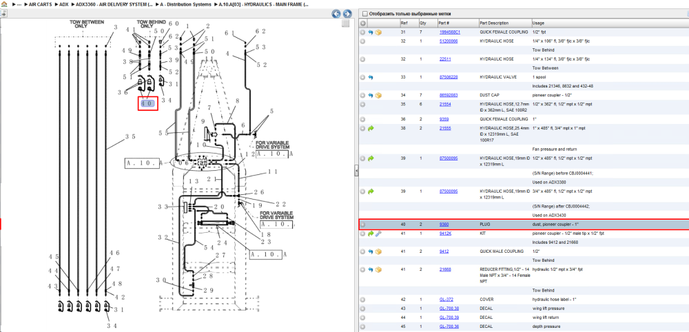Click 'HYDRAULIC VALVE' description cell
Viewport: 689px width, 332px height.
497,77
